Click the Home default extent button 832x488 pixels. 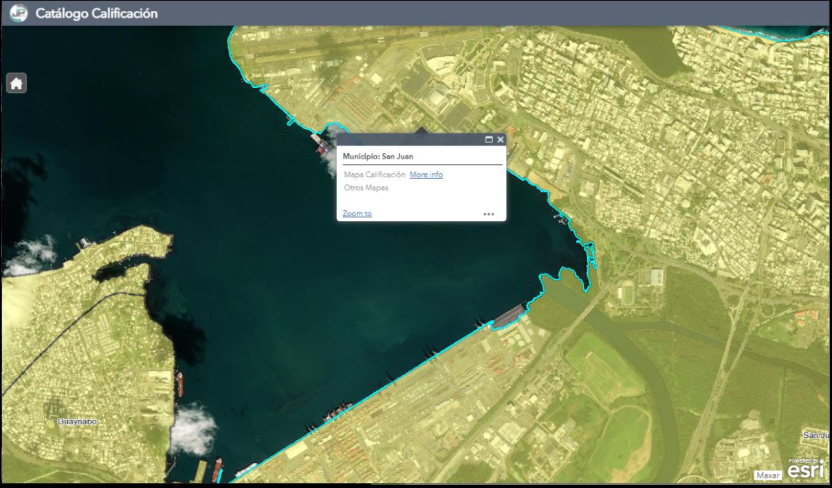17,83
